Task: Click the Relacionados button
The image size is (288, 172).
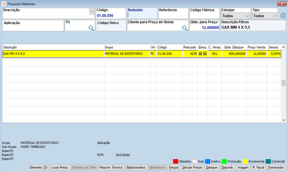Action: tap(136, 167)
